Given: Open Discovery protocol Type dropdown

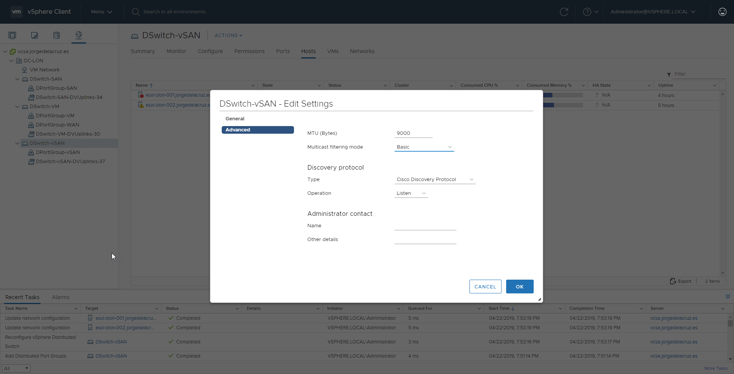Looking at the screenshot, I should (435, 180).
